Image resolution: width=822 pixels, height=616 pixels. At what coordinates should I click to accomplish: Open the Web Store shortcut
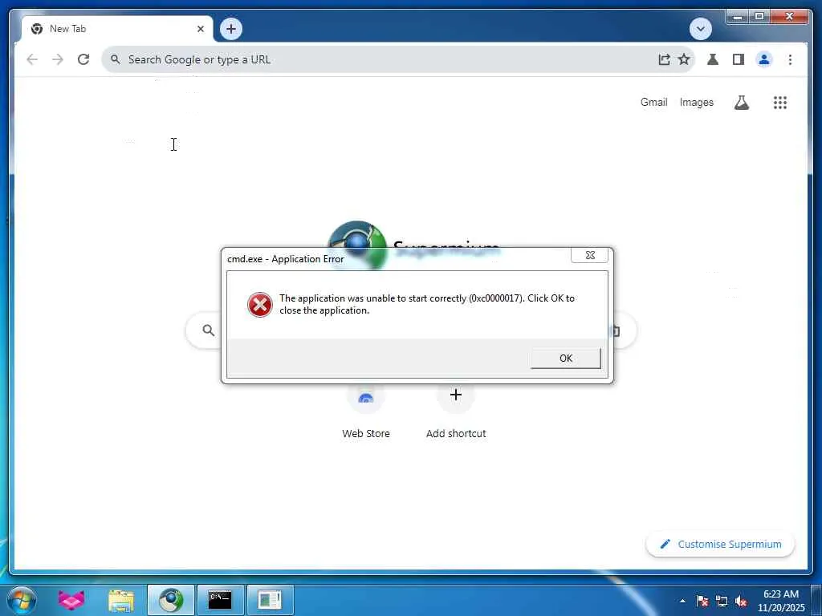coord(366,411)
